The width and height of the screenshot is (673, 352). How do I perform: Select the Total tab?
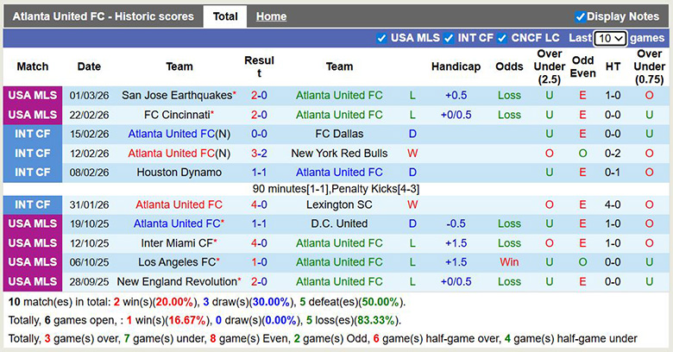point(225,16)
